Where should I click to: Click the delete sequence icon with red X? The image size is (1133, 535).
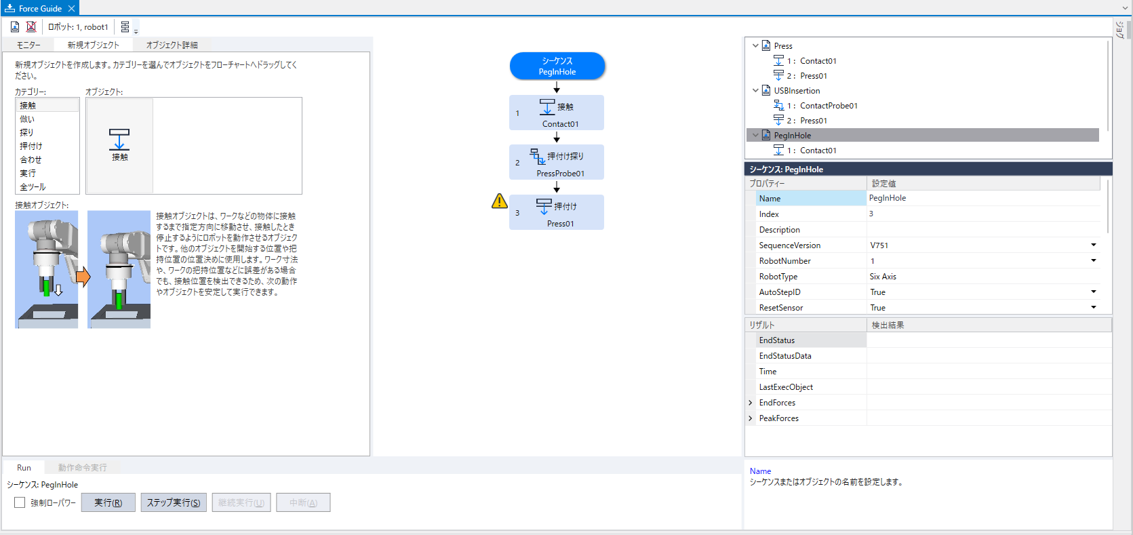[x=31, y=27]
